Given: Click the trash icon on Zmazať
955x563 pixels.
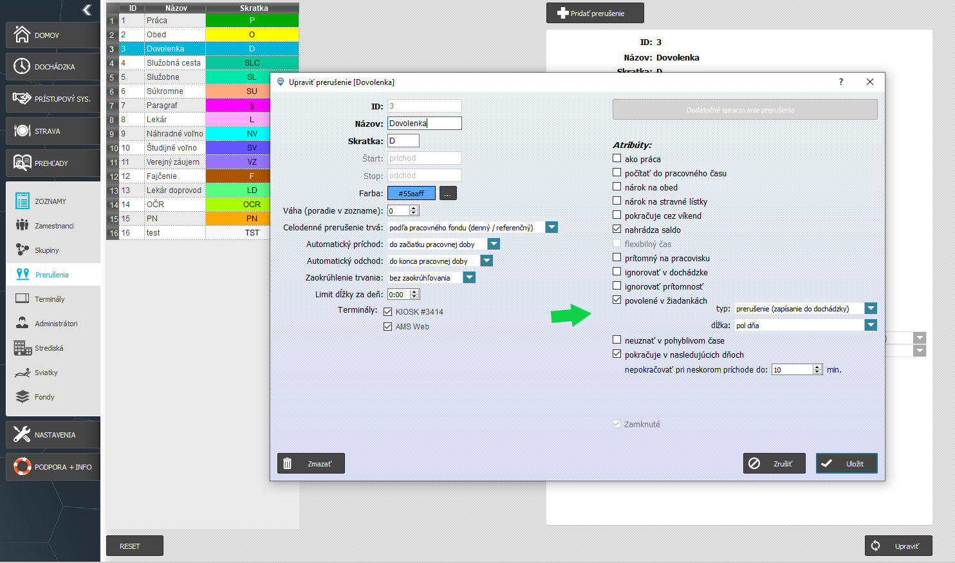Looking at the screenshot, I should pos(288,463).
